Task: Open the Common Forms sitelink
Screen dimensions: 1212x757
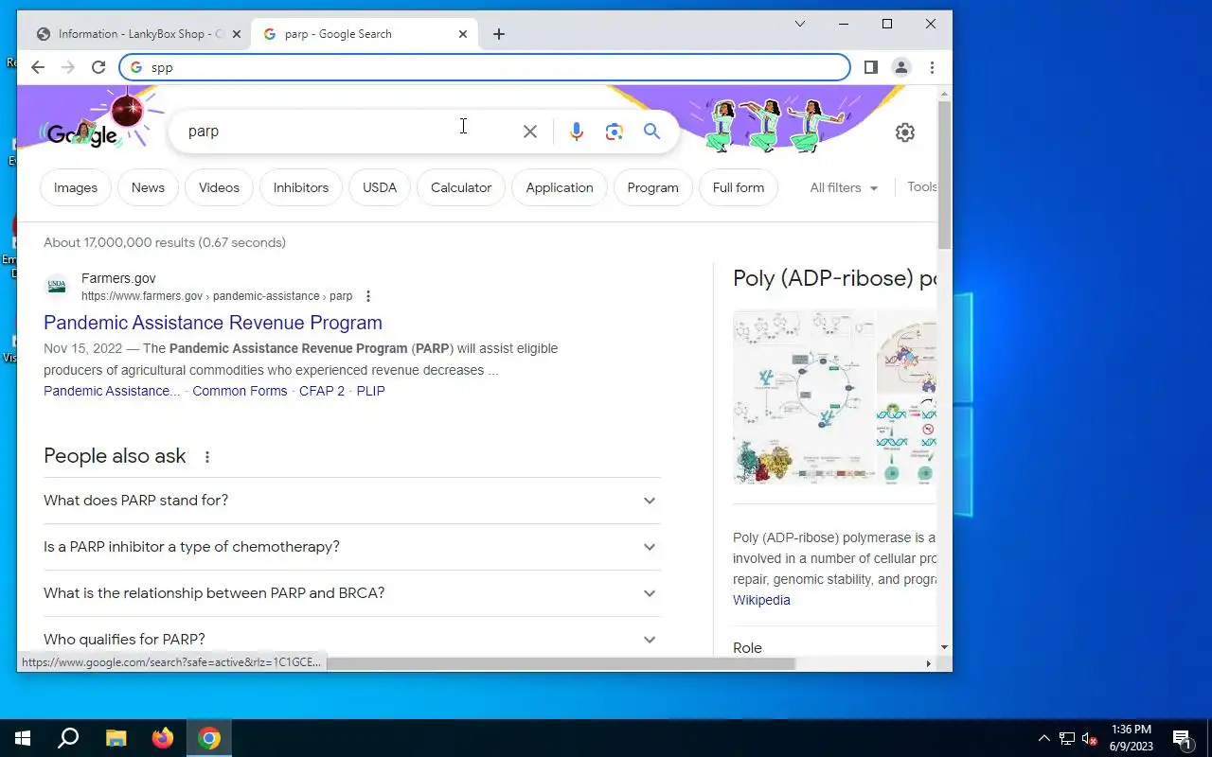Action: (240, 391)
